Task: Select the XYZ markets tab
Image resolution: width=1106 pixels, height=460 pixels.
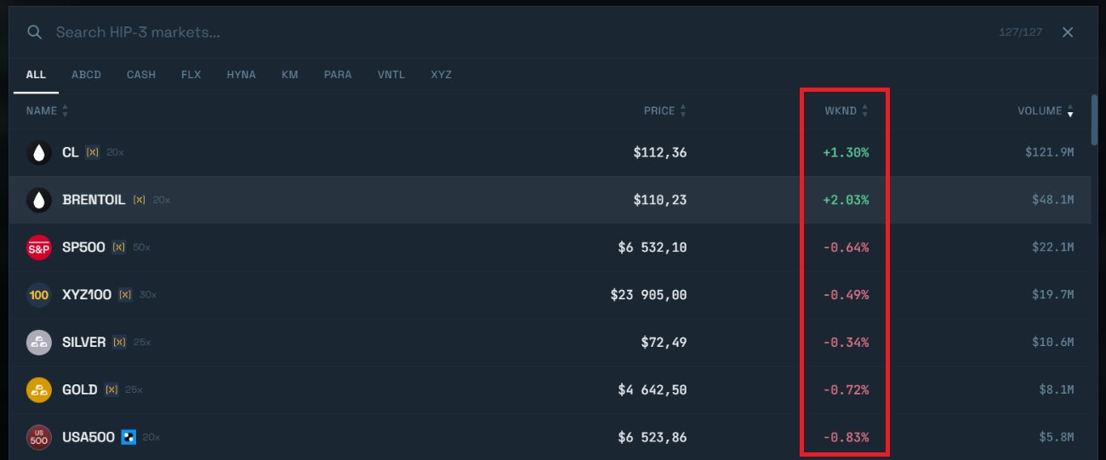Action: coord(441,75)
